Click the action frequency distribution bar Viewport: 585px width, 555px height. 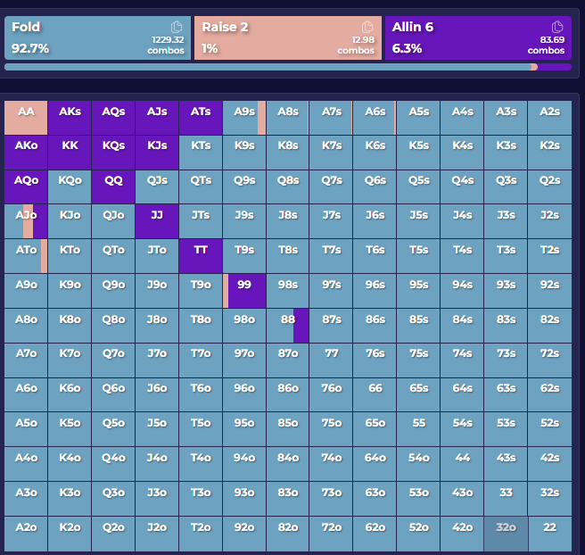coord(287,67)
